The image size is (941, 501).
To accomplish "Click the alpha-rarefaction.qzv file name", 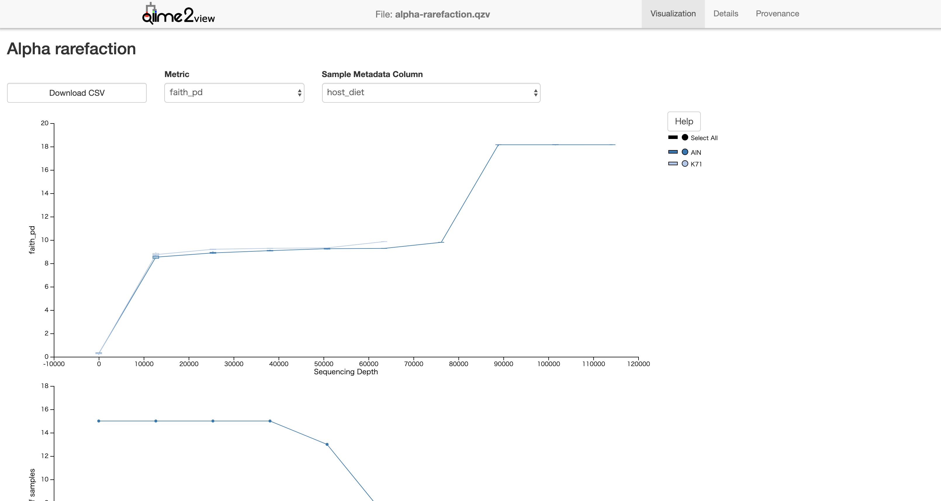I will [x=442, y=14].
